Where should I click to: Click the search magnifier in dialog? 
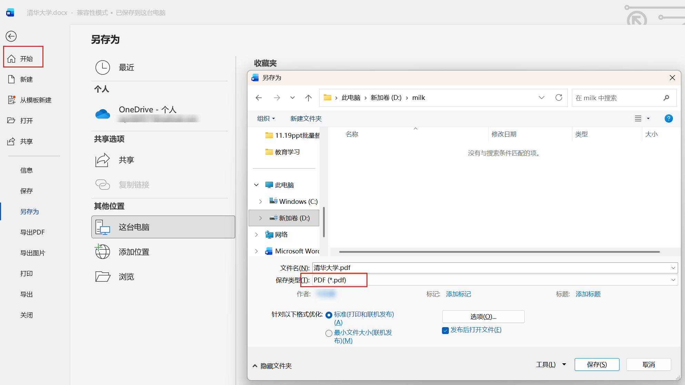[666, 98]
